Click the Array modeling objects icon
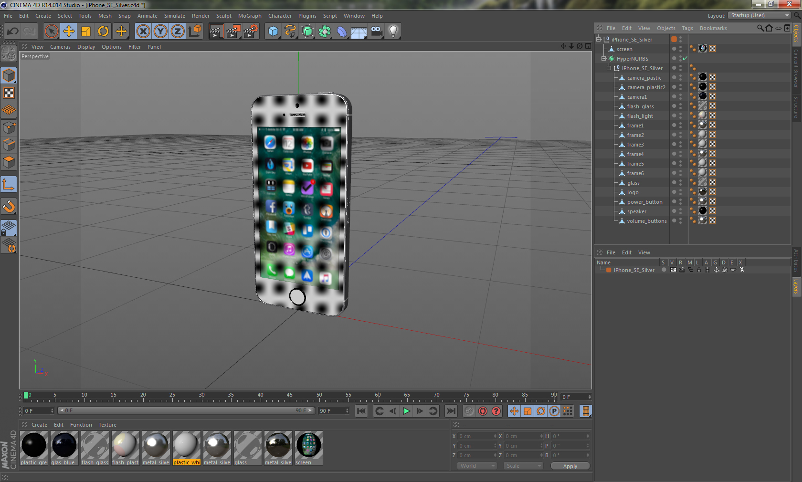Screen dimensions: 802x482 [x=325, y=31]
